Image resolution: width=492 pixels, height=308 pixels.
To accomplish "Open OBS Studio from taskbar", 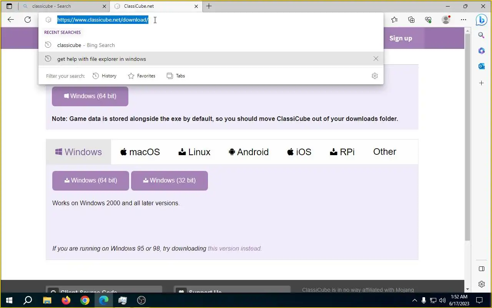I will coord(141,300).
